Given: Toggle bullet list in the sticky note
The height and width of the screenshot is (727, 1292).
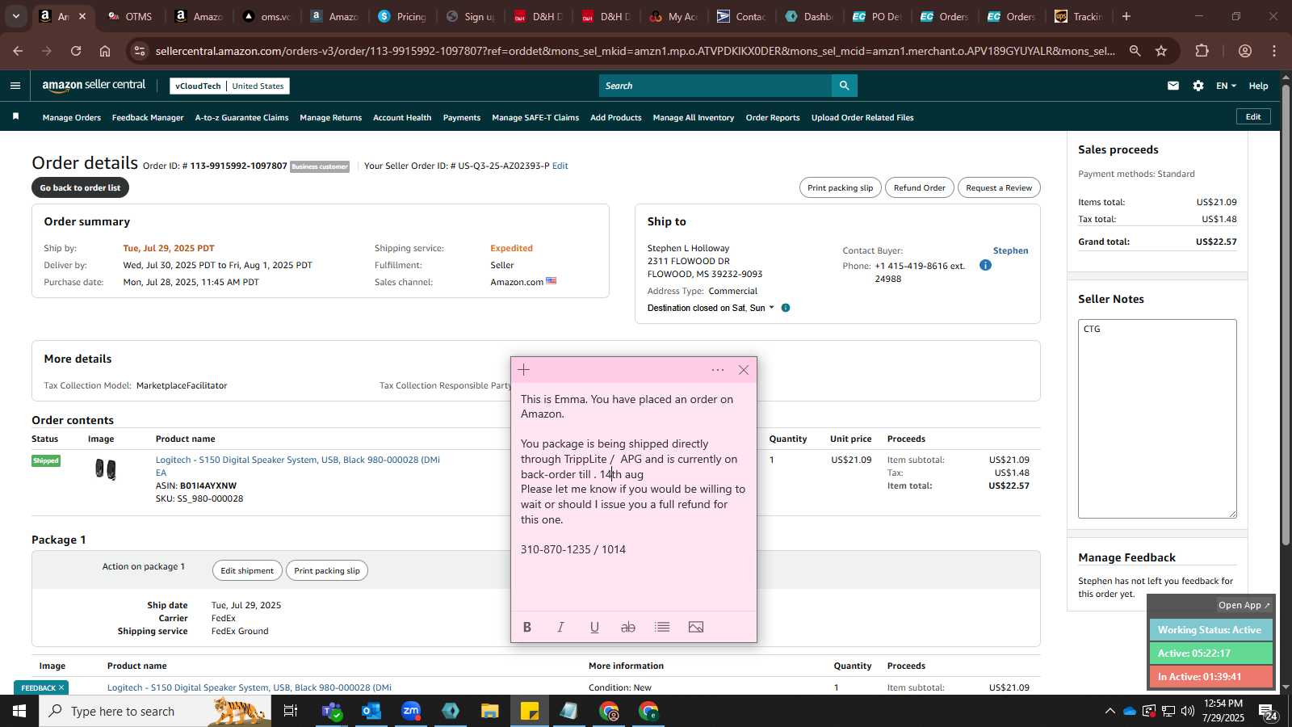Looking at the screenshot, I should click(662, 627).
